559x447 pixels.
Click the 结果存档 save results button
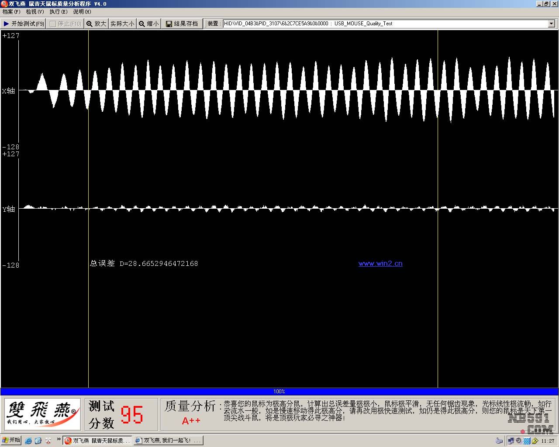(182, 24)
